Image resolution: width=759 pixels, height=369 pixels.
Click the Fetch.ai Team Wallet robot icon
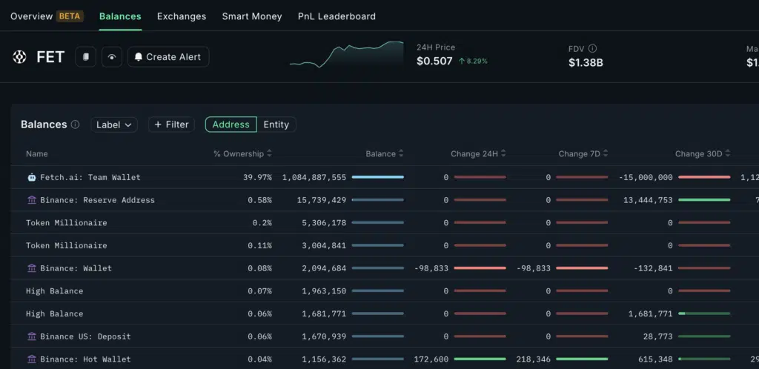(x=31, y=177)
